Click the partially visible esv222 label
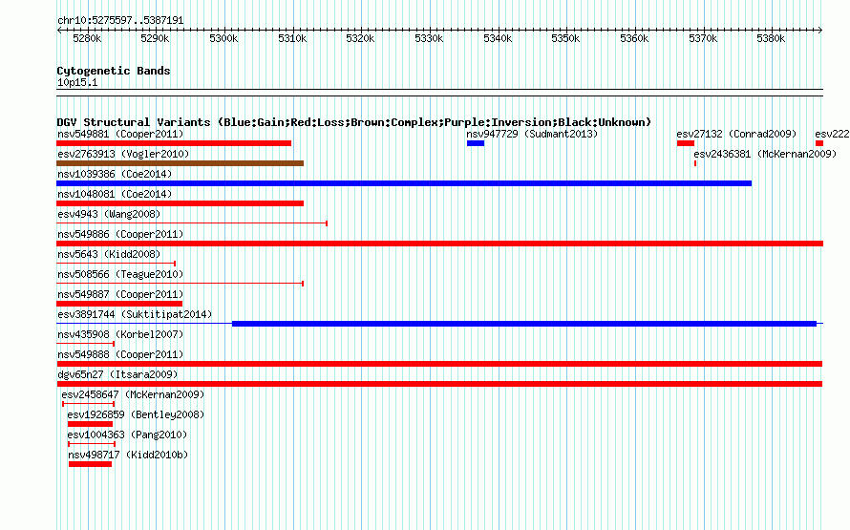Viewport: 850px width, 530px height. pos(832,134)
